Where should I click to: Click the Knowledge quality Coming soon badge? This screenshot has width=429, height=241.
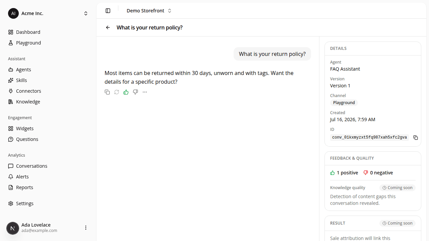[397, 188]
